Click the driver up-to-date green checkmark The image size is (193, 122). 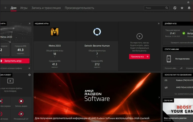coord(184,33)
